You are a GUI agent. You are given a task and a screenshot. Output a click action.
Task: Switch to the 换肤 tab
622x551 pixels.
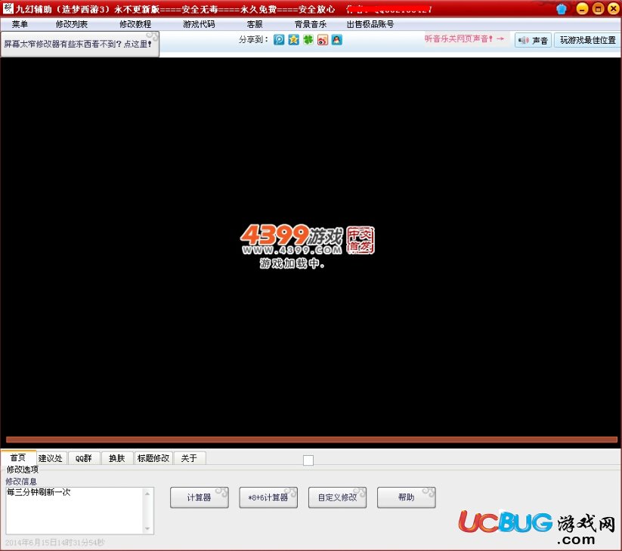(116, 458)
